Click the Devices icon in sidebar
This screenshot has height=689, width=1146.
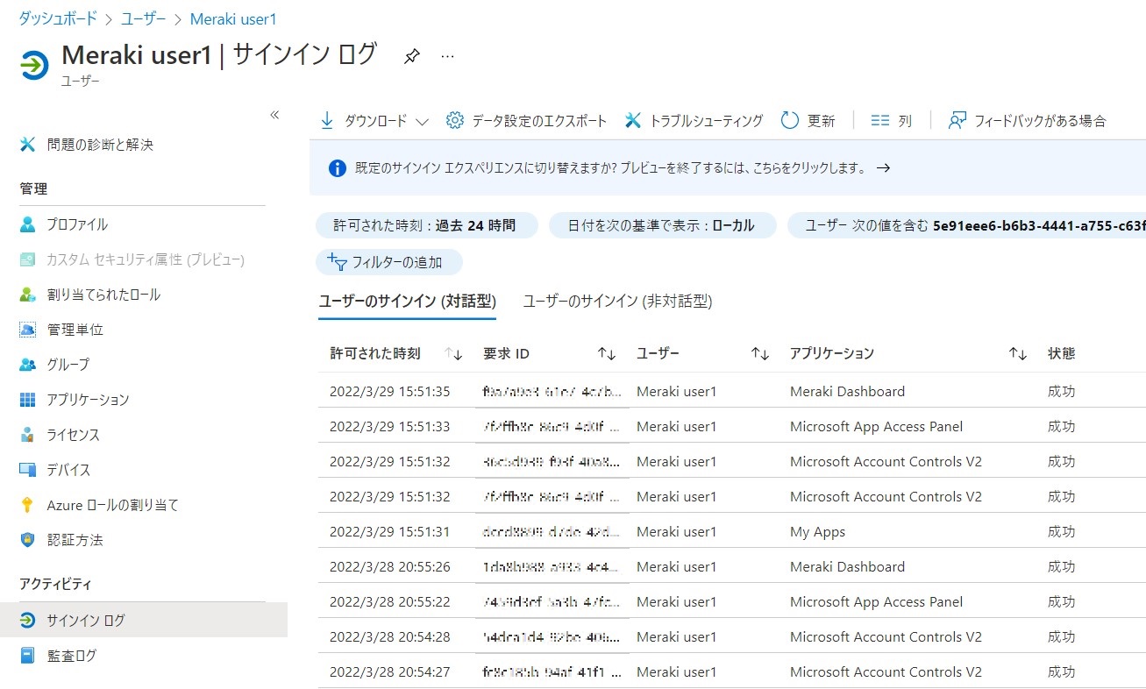coord(28,470)
